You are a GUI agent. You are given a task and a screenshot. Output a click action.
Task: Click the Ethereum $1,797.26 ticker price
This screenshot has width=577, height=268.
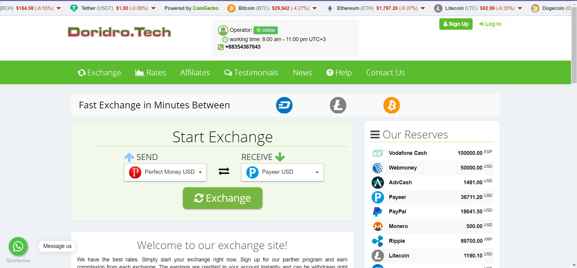(387, 8)
